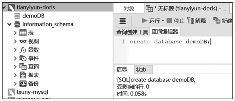235x101 pixels.
Task: Open the run dropdown arrow next to 运行
Action: (x=163, y=21)
